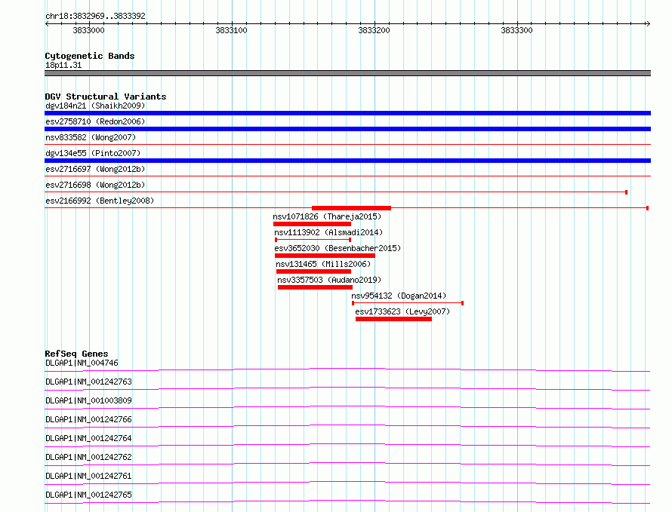Select esv2716697 (Wong2012b) variant label
Viewport: 672px width, 512px height.
(95, 169)
